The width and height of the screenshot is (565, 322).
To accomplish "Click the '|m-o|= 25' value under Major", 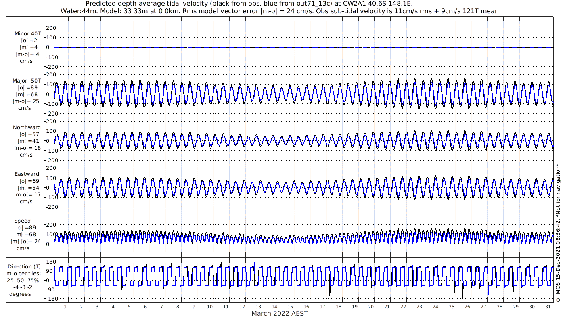I will (26, 101).
